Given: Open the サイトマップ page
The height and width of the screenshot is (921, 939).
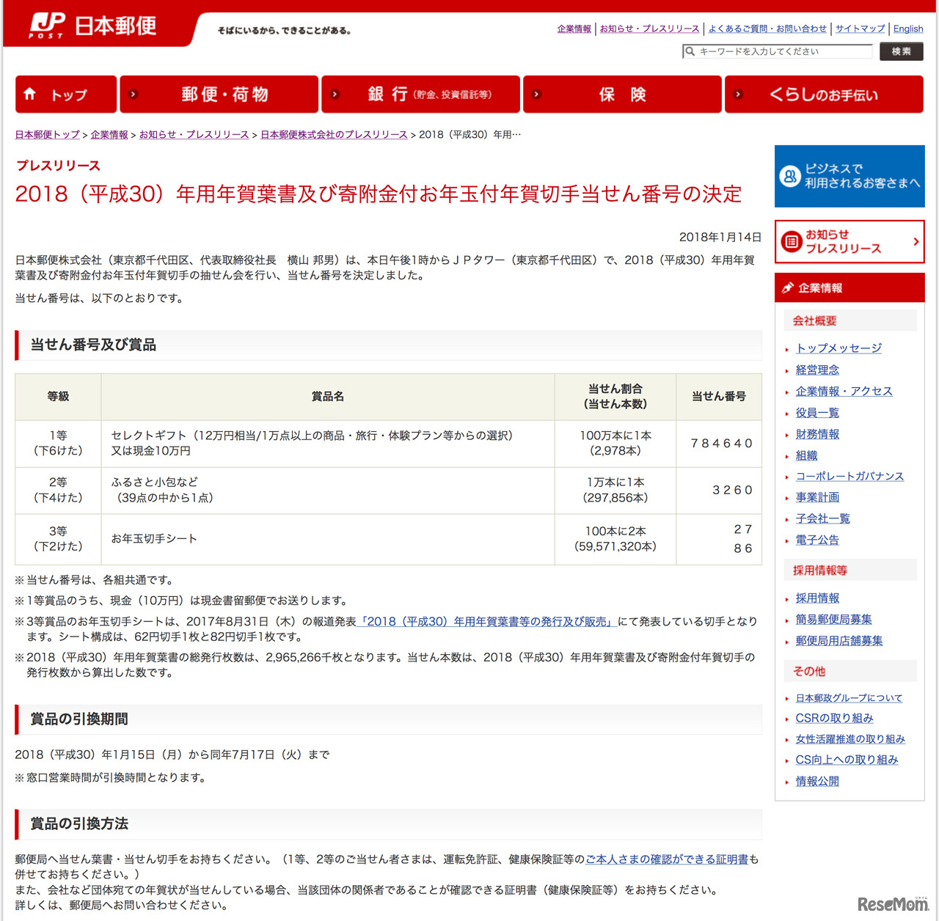Looking at the screenshot, I should tap(859, 29).
